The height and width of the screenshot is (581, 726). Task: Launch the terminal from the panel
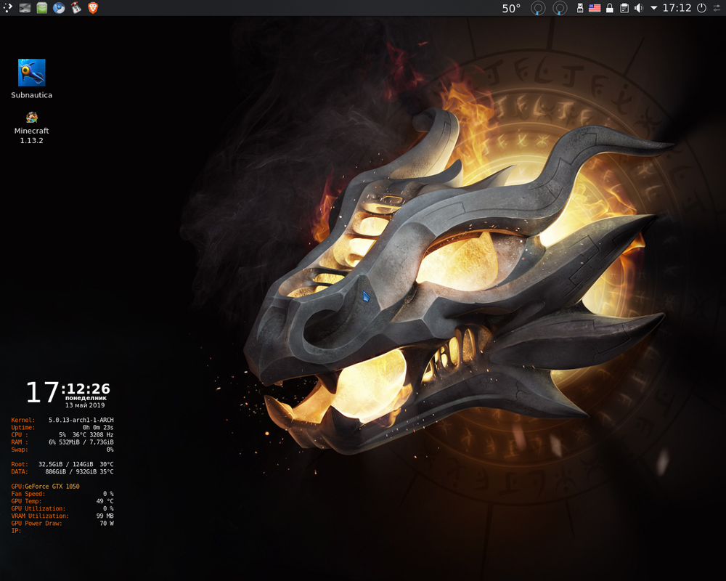[x=25, y=8]
